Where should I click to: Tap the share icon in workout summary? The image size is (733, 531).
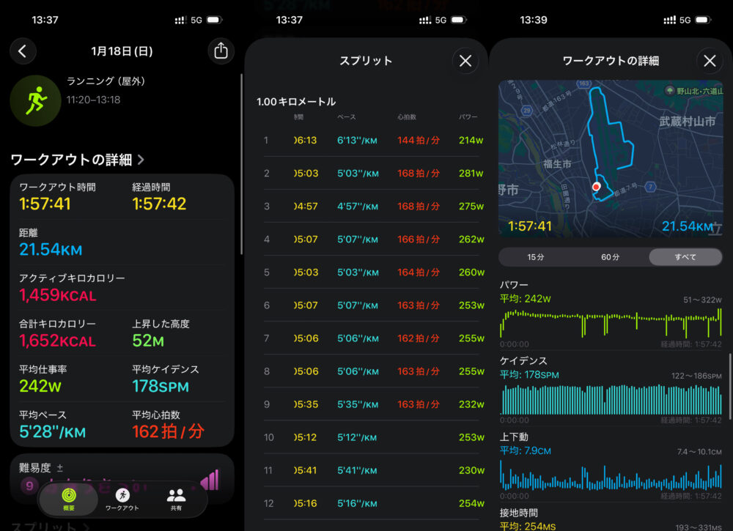tap(221, 51)
